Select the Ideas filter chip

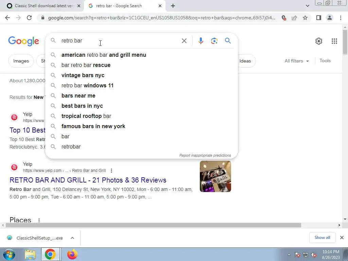247,61
